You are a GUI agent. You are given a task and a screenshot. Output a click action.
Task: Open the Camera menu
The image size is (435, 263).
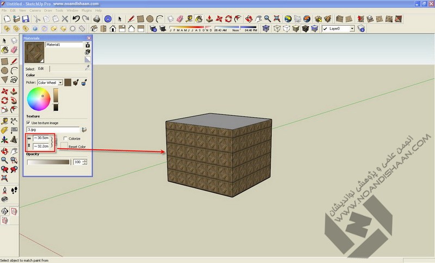click(x=34, y=10)
